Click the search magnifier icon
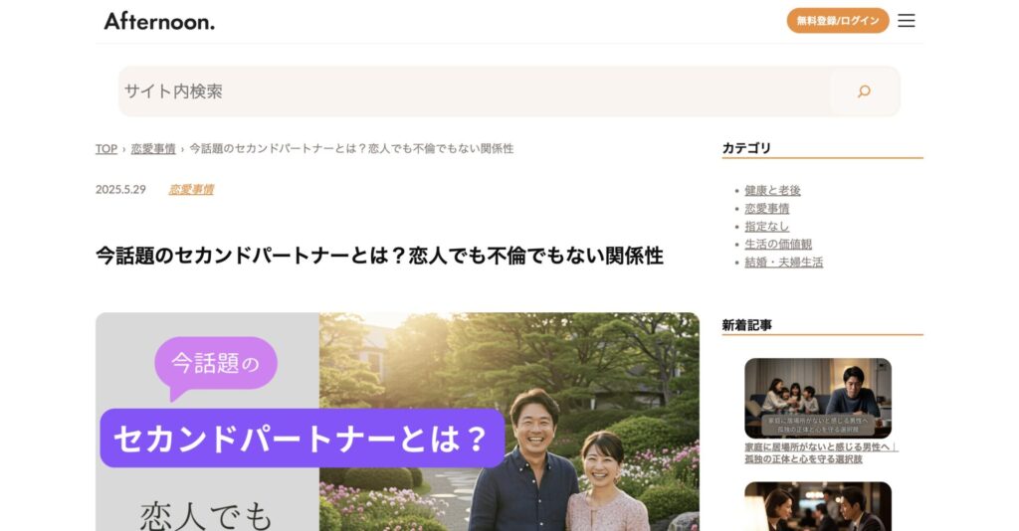 [864, 91]
